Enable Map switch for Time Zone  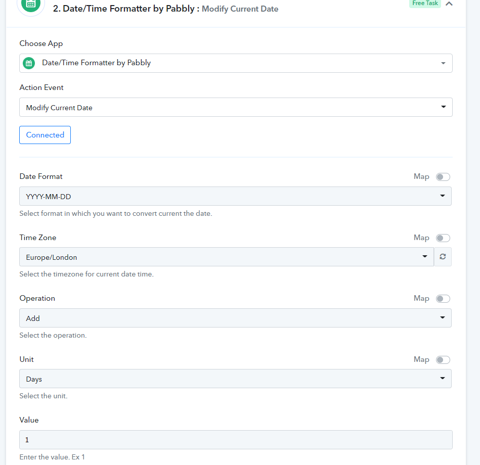[x=443, y=238]
